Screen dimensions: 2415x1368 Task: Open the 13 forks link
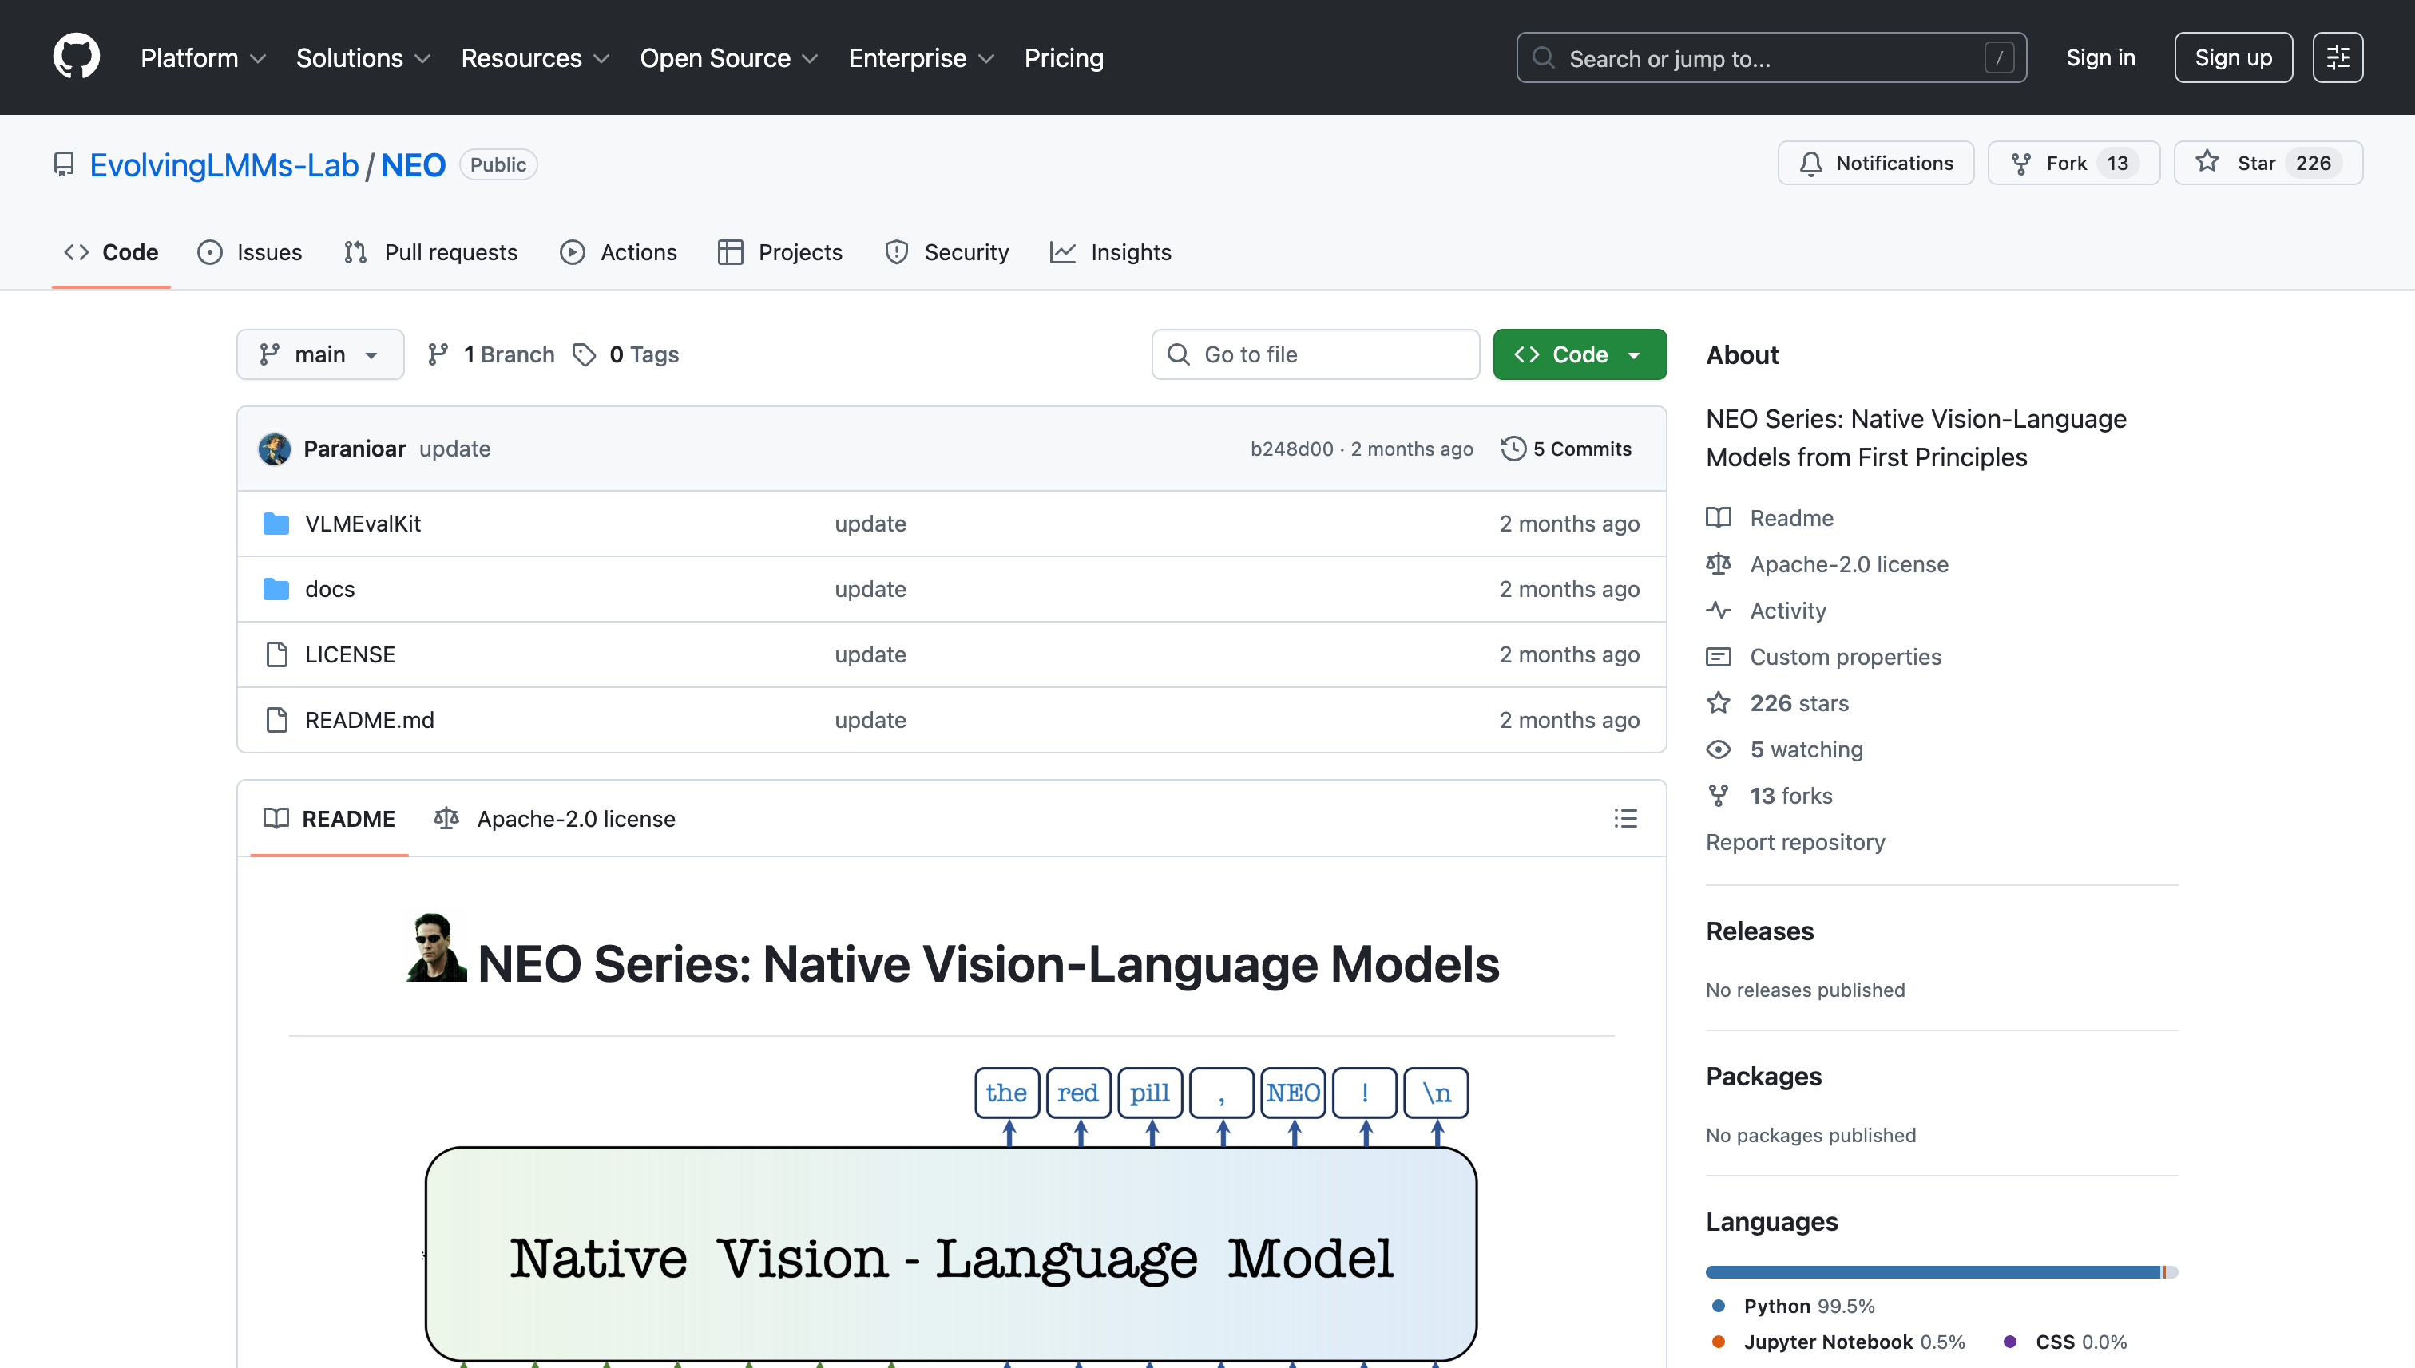[x=1790, y=796]
